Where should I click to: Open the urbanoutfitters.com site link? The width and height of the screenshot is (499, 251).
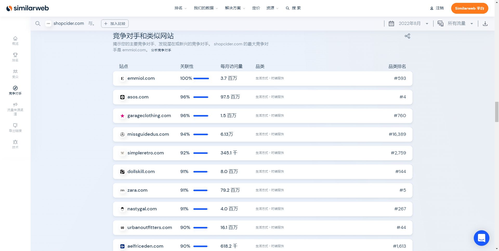(150, 227)
